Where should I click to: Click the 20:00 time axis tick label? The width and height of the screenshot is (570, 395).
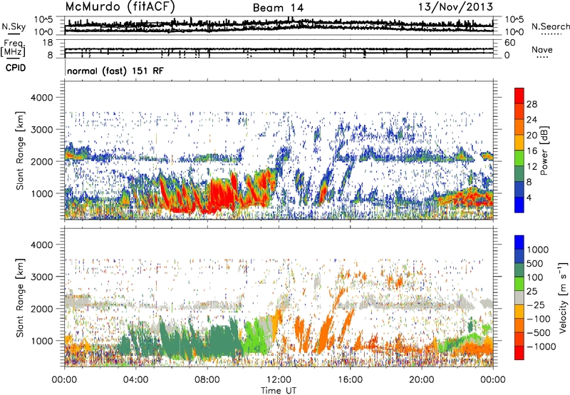tap(422, 380)
